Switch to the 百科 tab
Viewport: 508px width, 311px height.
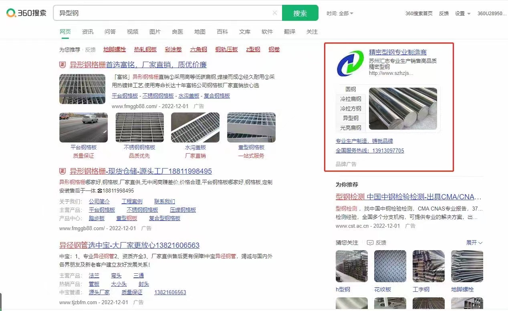pyautogui.click(x=222, y=32)
